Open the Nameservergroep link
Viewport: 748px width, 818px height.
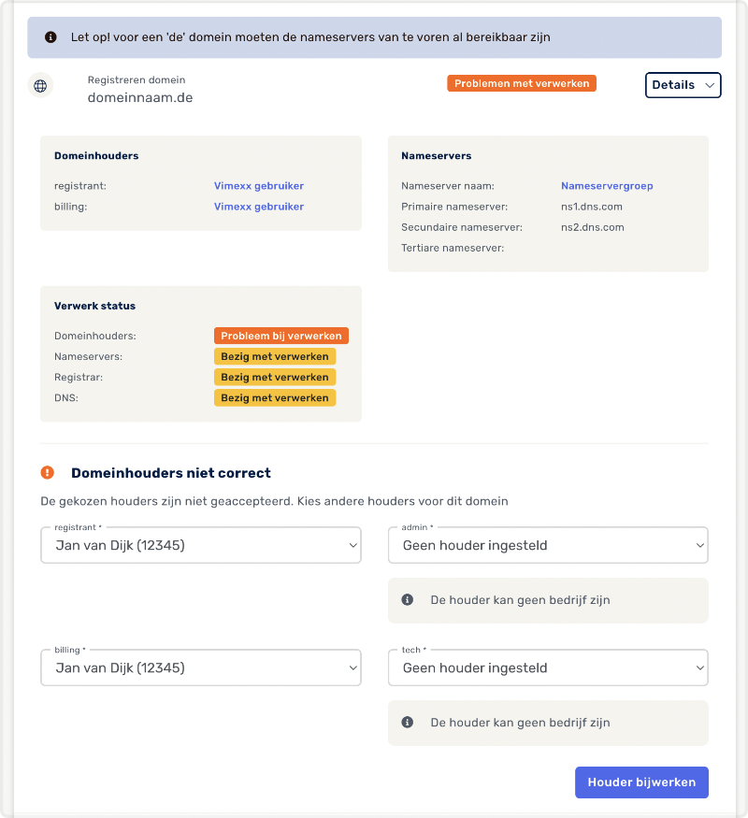(x=607, y=186)
